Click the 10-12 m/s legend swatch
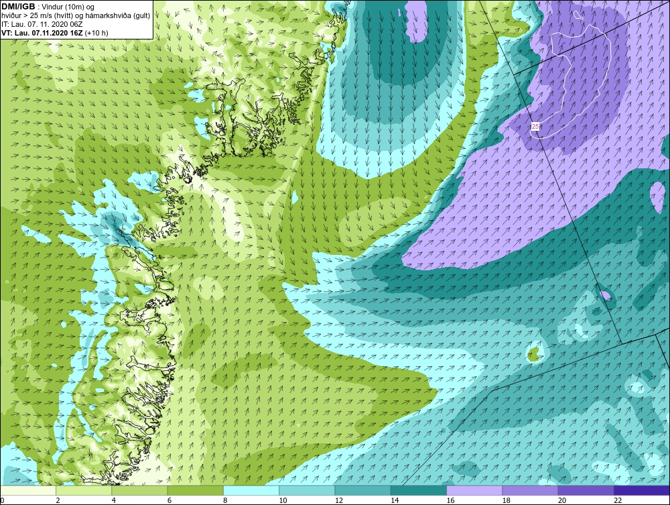The image size is (670, 505). tap(307, 490)
